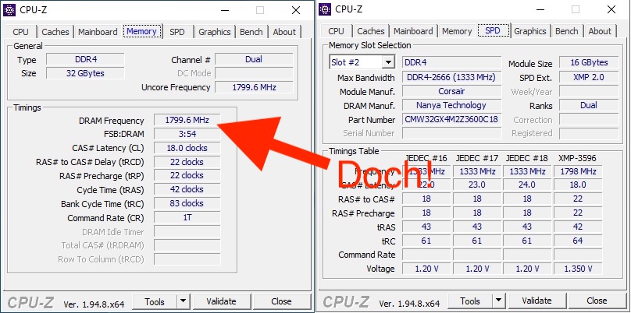Click Command Rate value 1T
Image resolution: width=631 pixels, height=313 pixels.
(187, 217)
